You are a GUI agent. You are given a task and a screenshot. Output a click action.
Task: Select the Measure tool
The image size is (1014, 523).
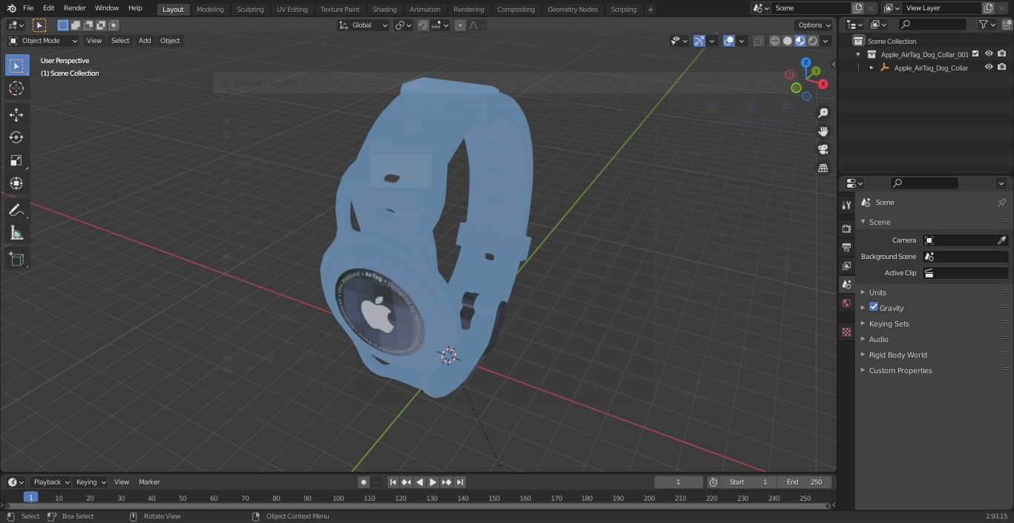[x=16, y=233]
